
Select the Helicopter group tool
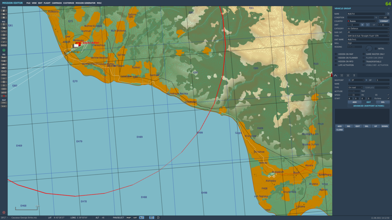pos(4,61)
